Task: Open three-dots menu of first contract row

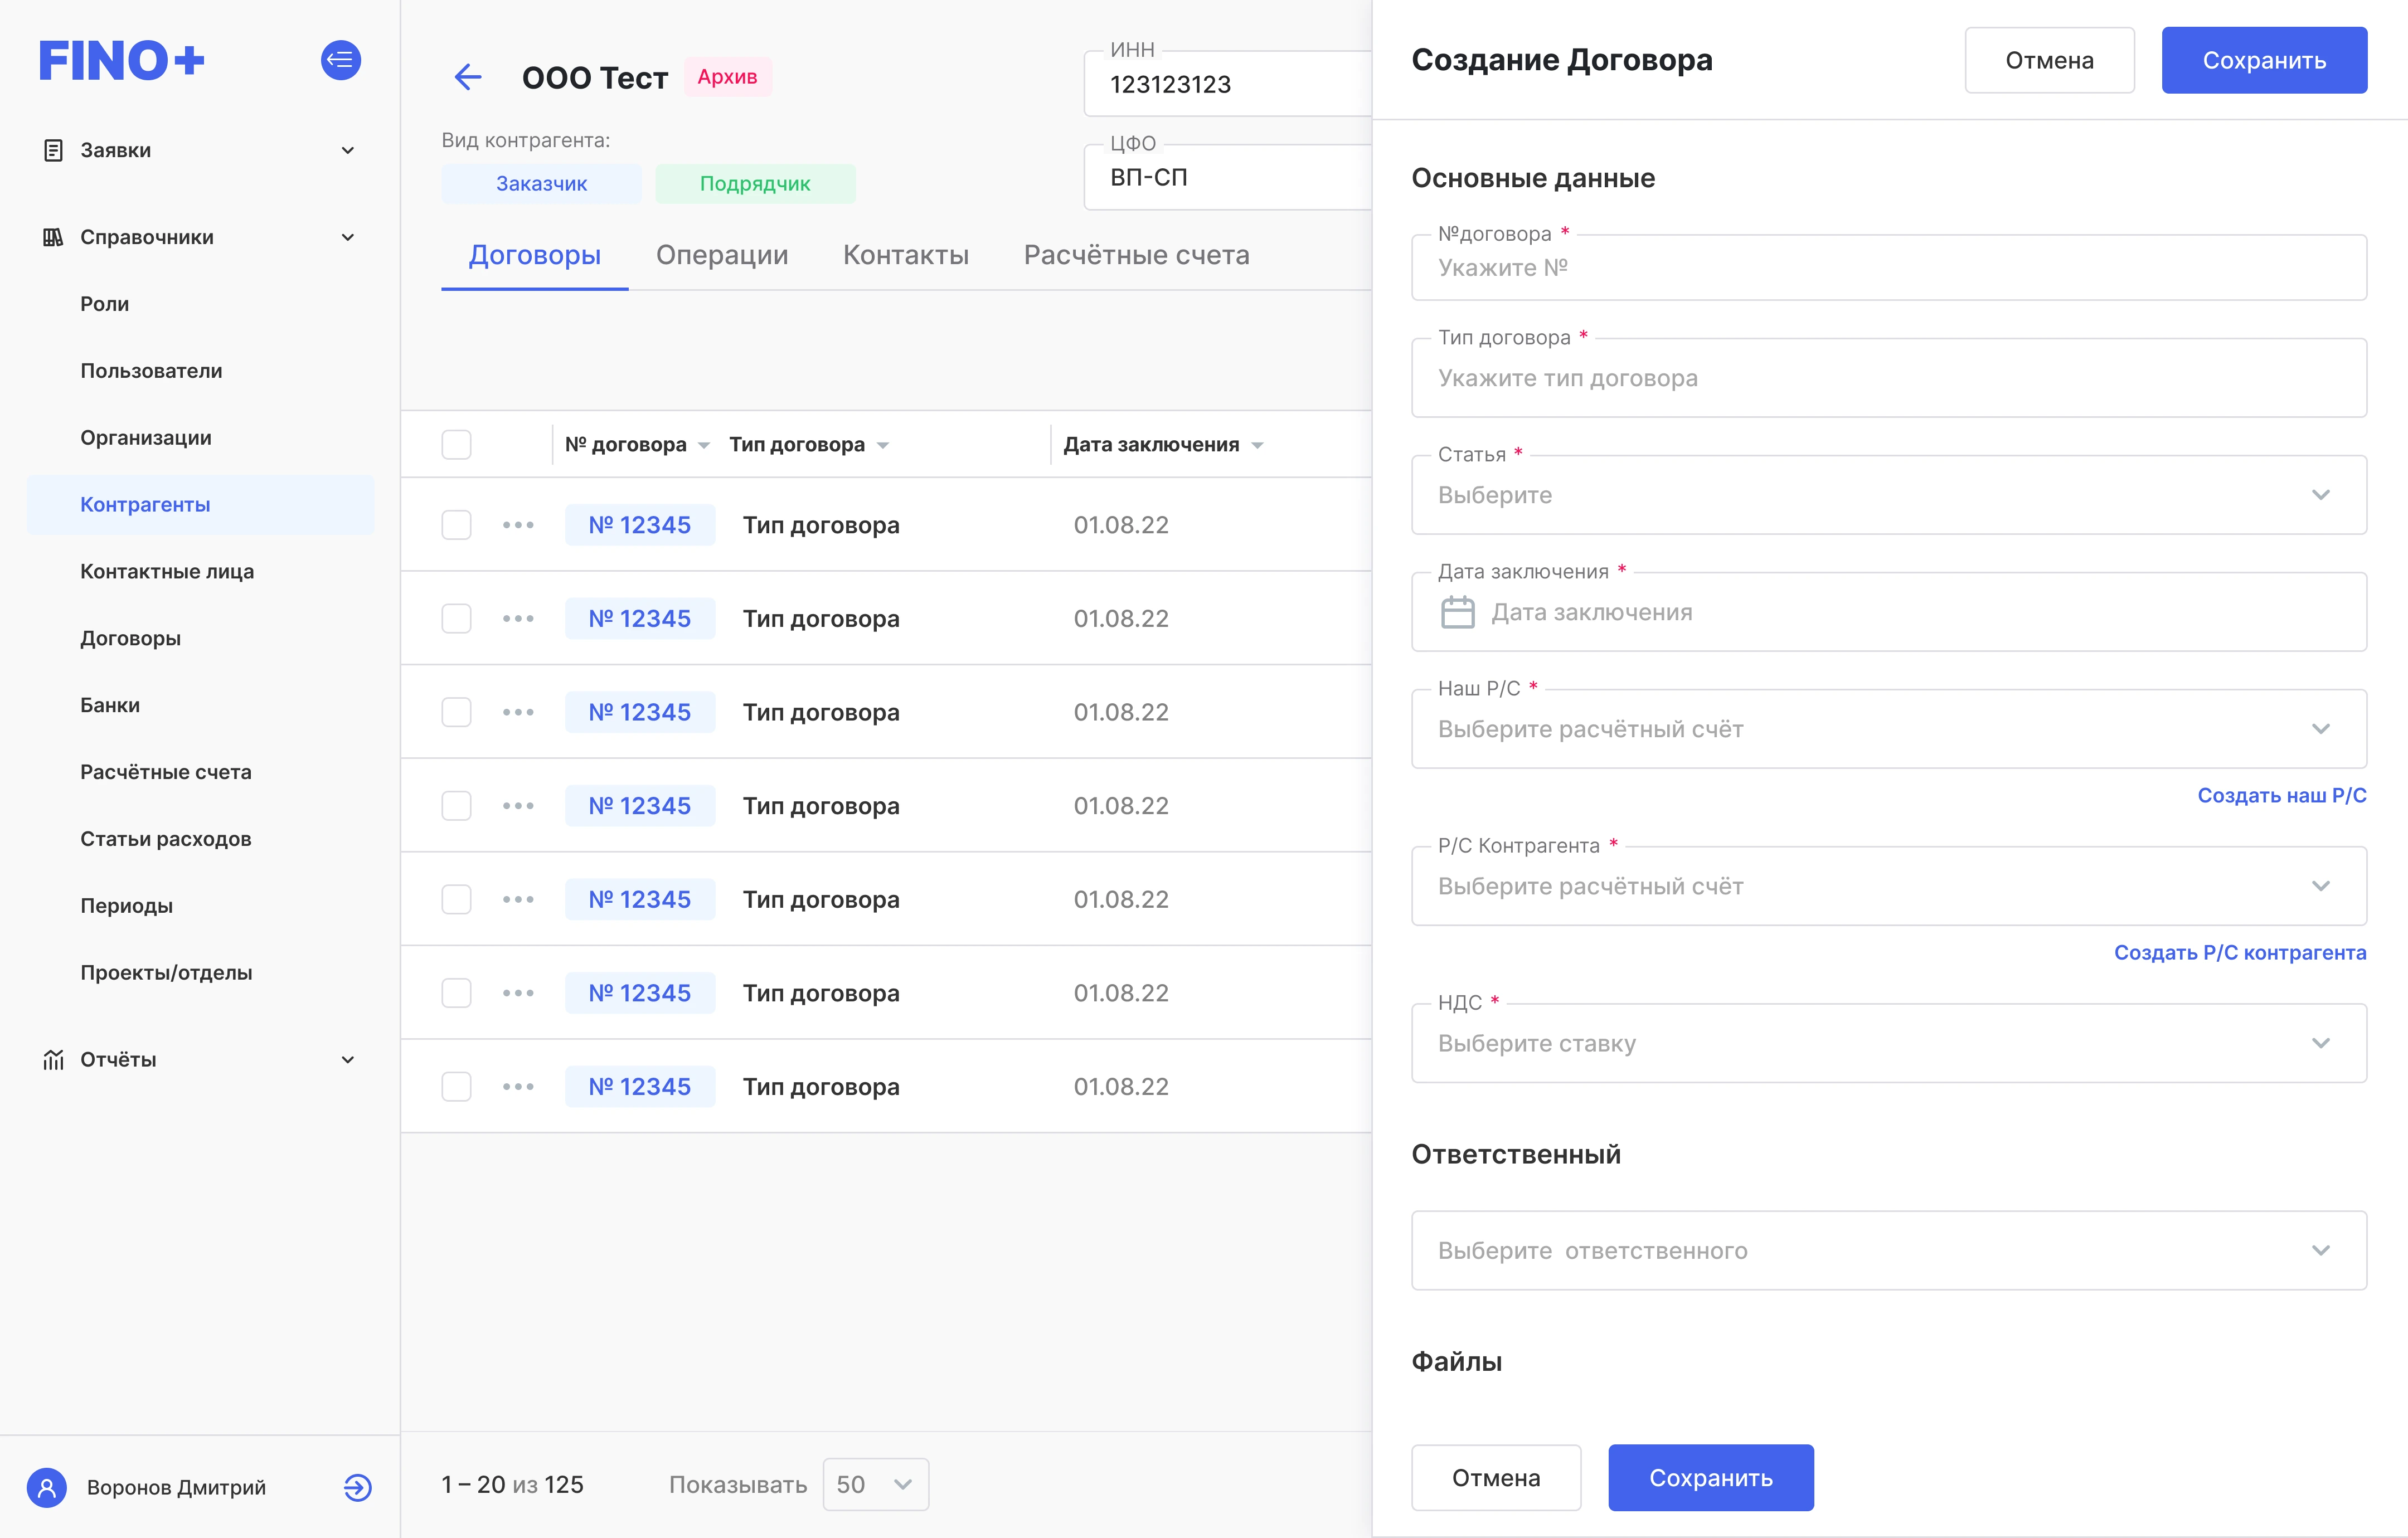Action: point(518,525)
